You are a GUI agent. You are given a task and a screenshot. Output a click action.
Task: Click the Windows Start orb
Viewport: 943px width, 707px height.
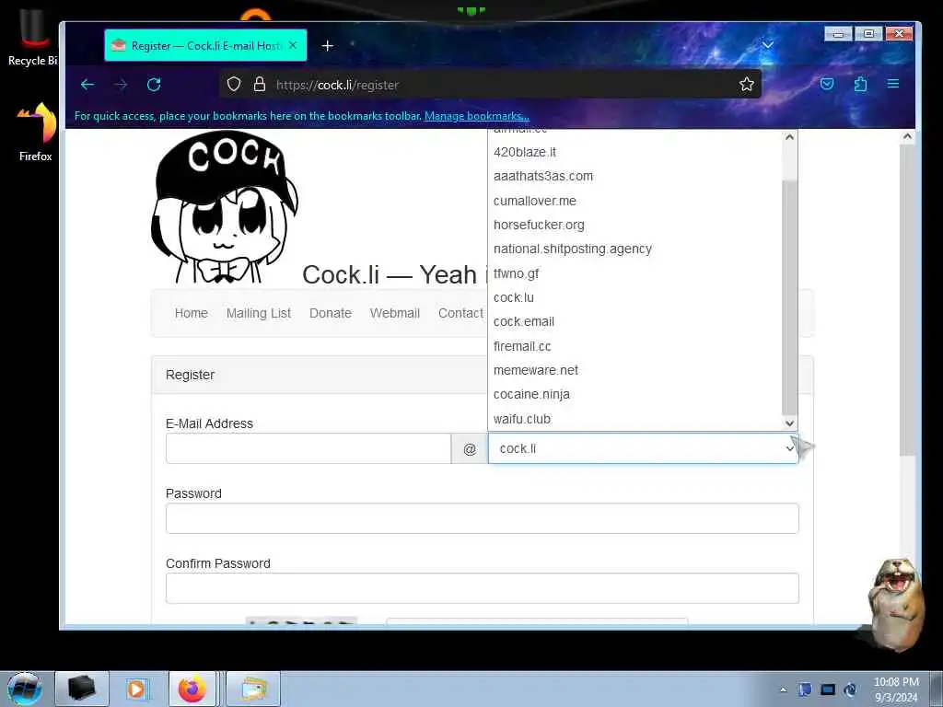pos(25,689)
